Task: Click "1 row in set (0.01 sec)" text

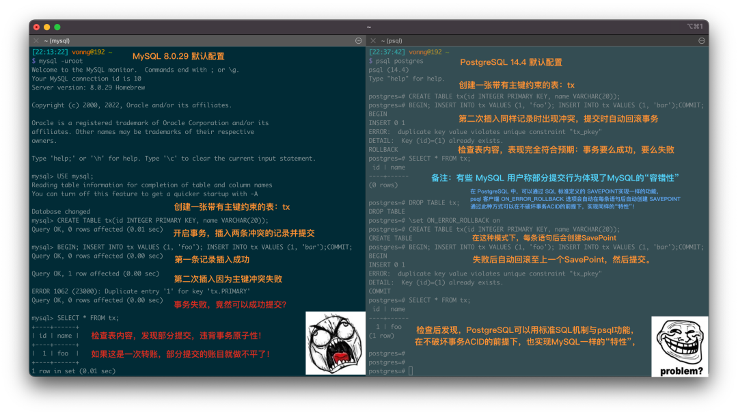Action: [73, 371]
